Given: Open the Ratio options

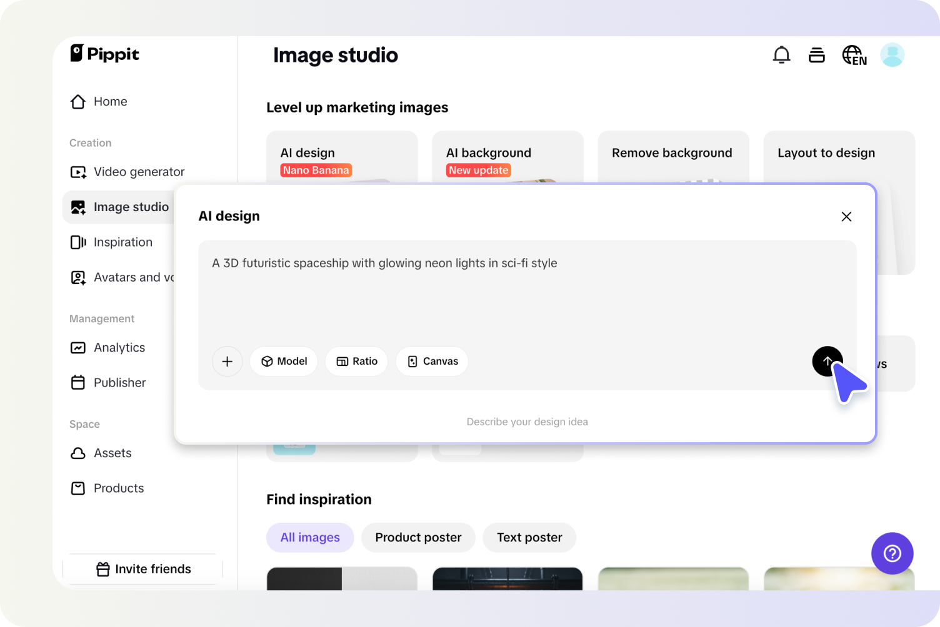Looking at the screenshot, I should 356,361.
